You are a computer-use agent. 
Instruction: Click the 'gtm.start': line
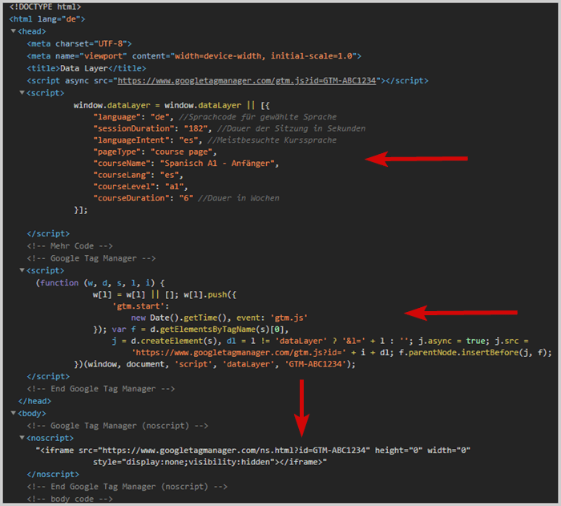click(140, 306)
